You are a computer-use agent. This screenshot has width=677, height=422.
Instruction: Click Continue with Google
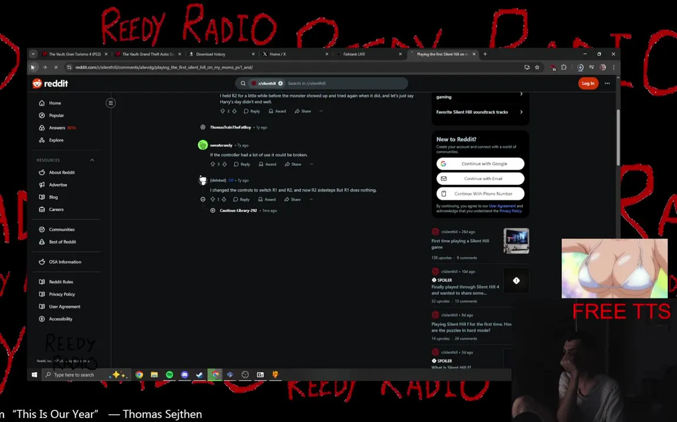[x=480, y=164]
